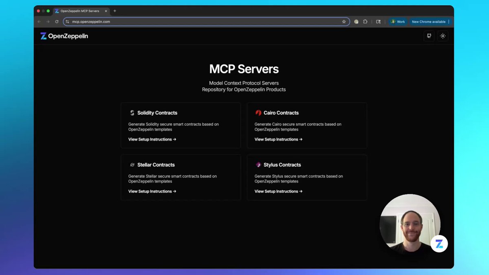
Task: Click the MCP Servers page title
Action: click(x=244, y=69)
